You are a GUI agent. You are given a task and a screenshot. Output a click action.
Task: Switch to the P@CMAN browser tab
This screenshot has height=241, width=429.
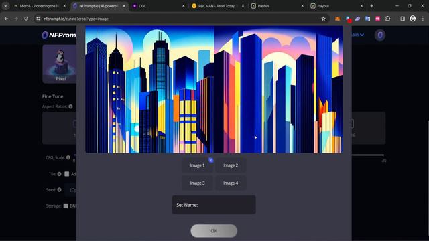click(218, 6)
